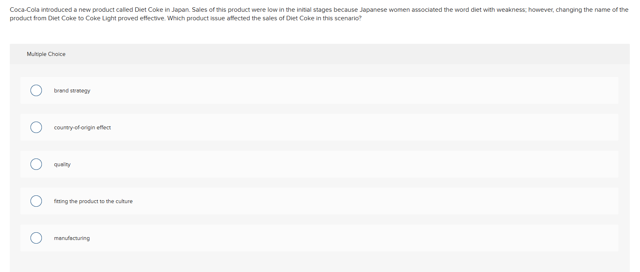Screen dimensions: 640x272
Task: Click the 'brand strategy' answer text
Action: 72,91
